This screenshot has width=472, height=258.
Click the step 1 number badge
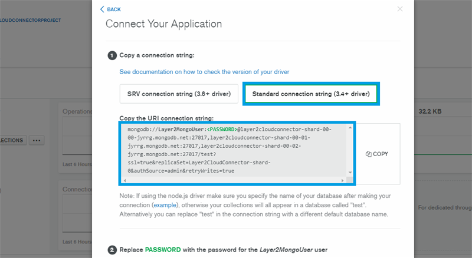point(112,56)
